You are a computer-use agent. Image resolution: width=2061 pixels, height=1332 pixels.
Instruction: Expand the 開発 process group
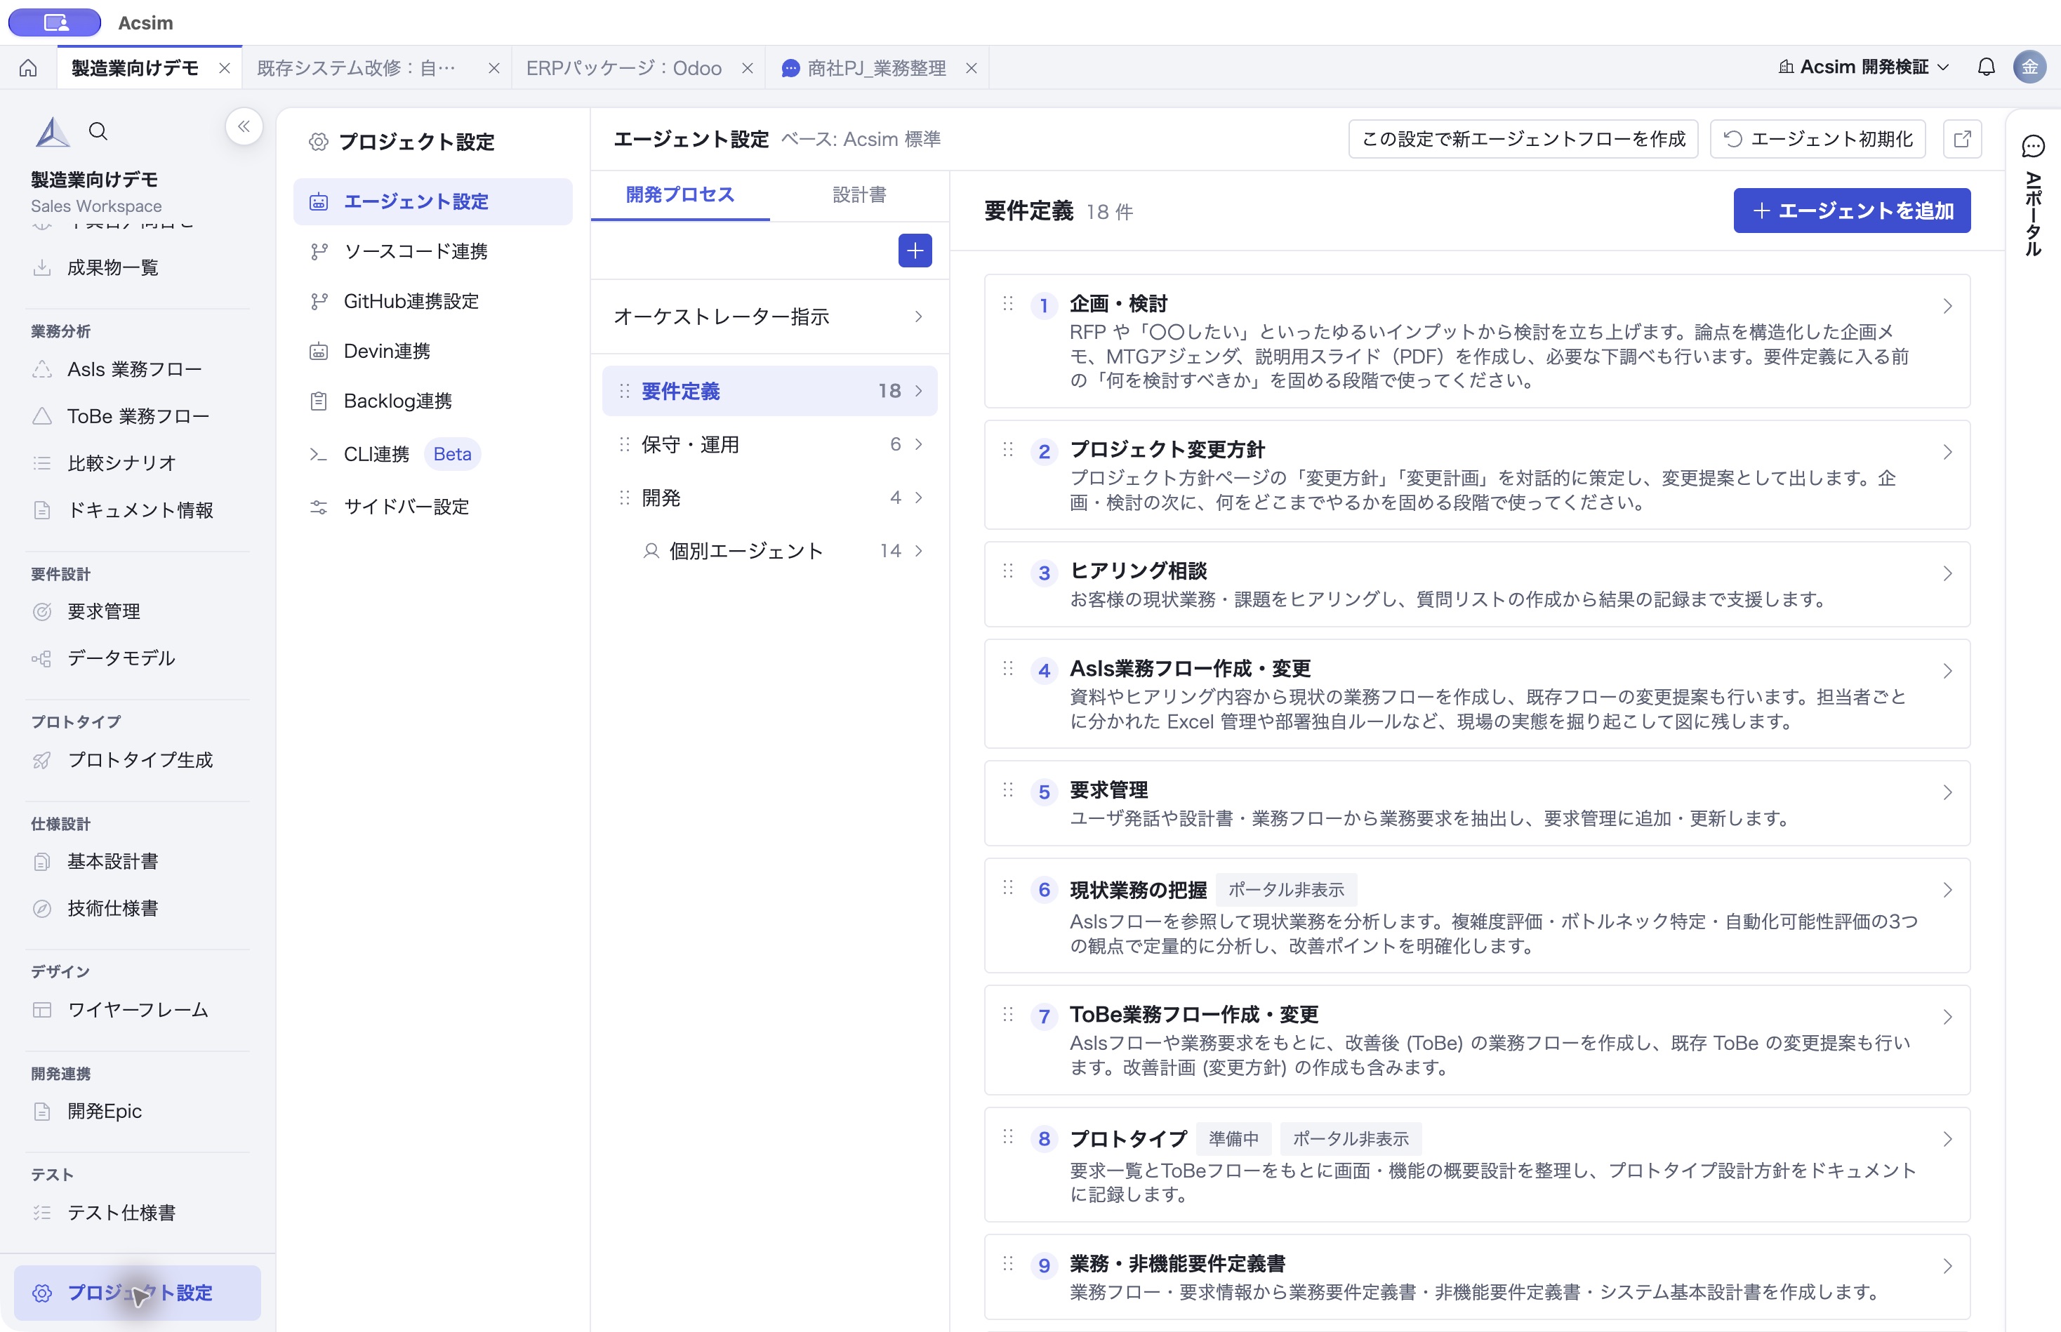click(769, 498)
